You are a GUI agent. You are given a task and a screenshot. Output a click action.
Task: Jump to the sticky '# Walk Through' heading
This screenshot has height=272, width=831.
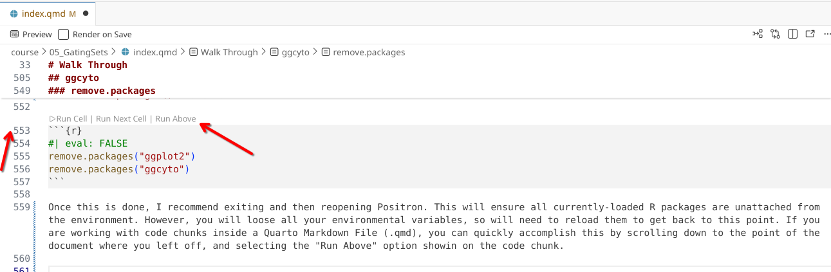(x=88, y=65)
